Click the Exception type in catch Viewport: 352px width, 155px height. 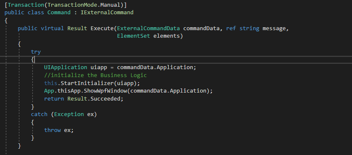69,114
